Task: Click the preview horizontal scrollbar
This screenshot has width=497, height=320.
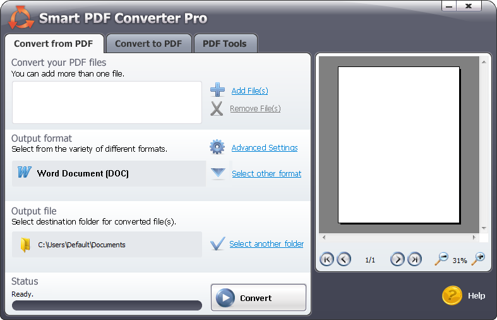Action: pos(398,238)
